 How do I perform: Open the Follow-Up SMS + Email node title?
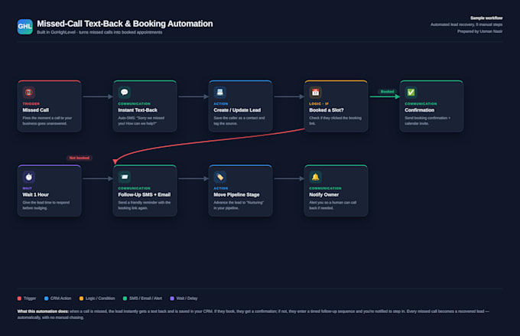tap(145, 194)
